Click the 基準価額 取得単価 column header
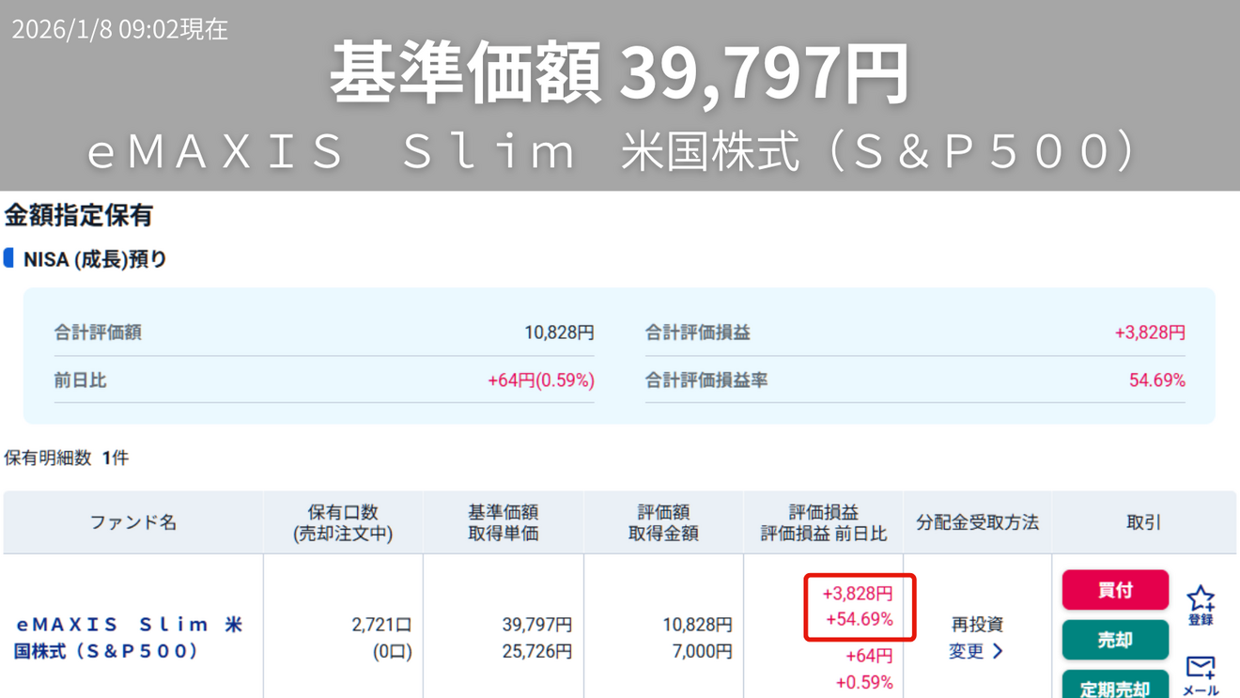 503,522
